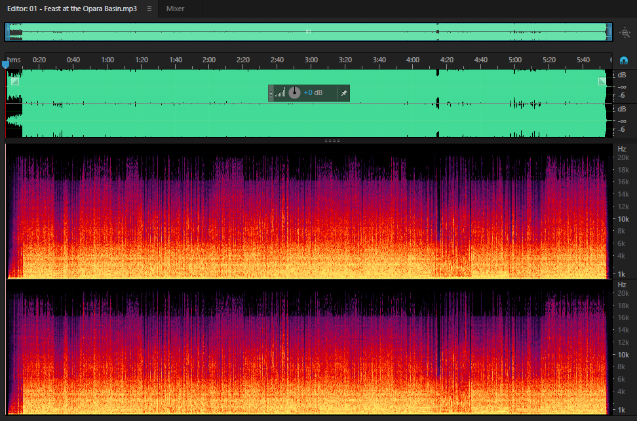The image size is (637, 421).
Task: Click the left handle of overview navigator
Action: coord(7,31)
